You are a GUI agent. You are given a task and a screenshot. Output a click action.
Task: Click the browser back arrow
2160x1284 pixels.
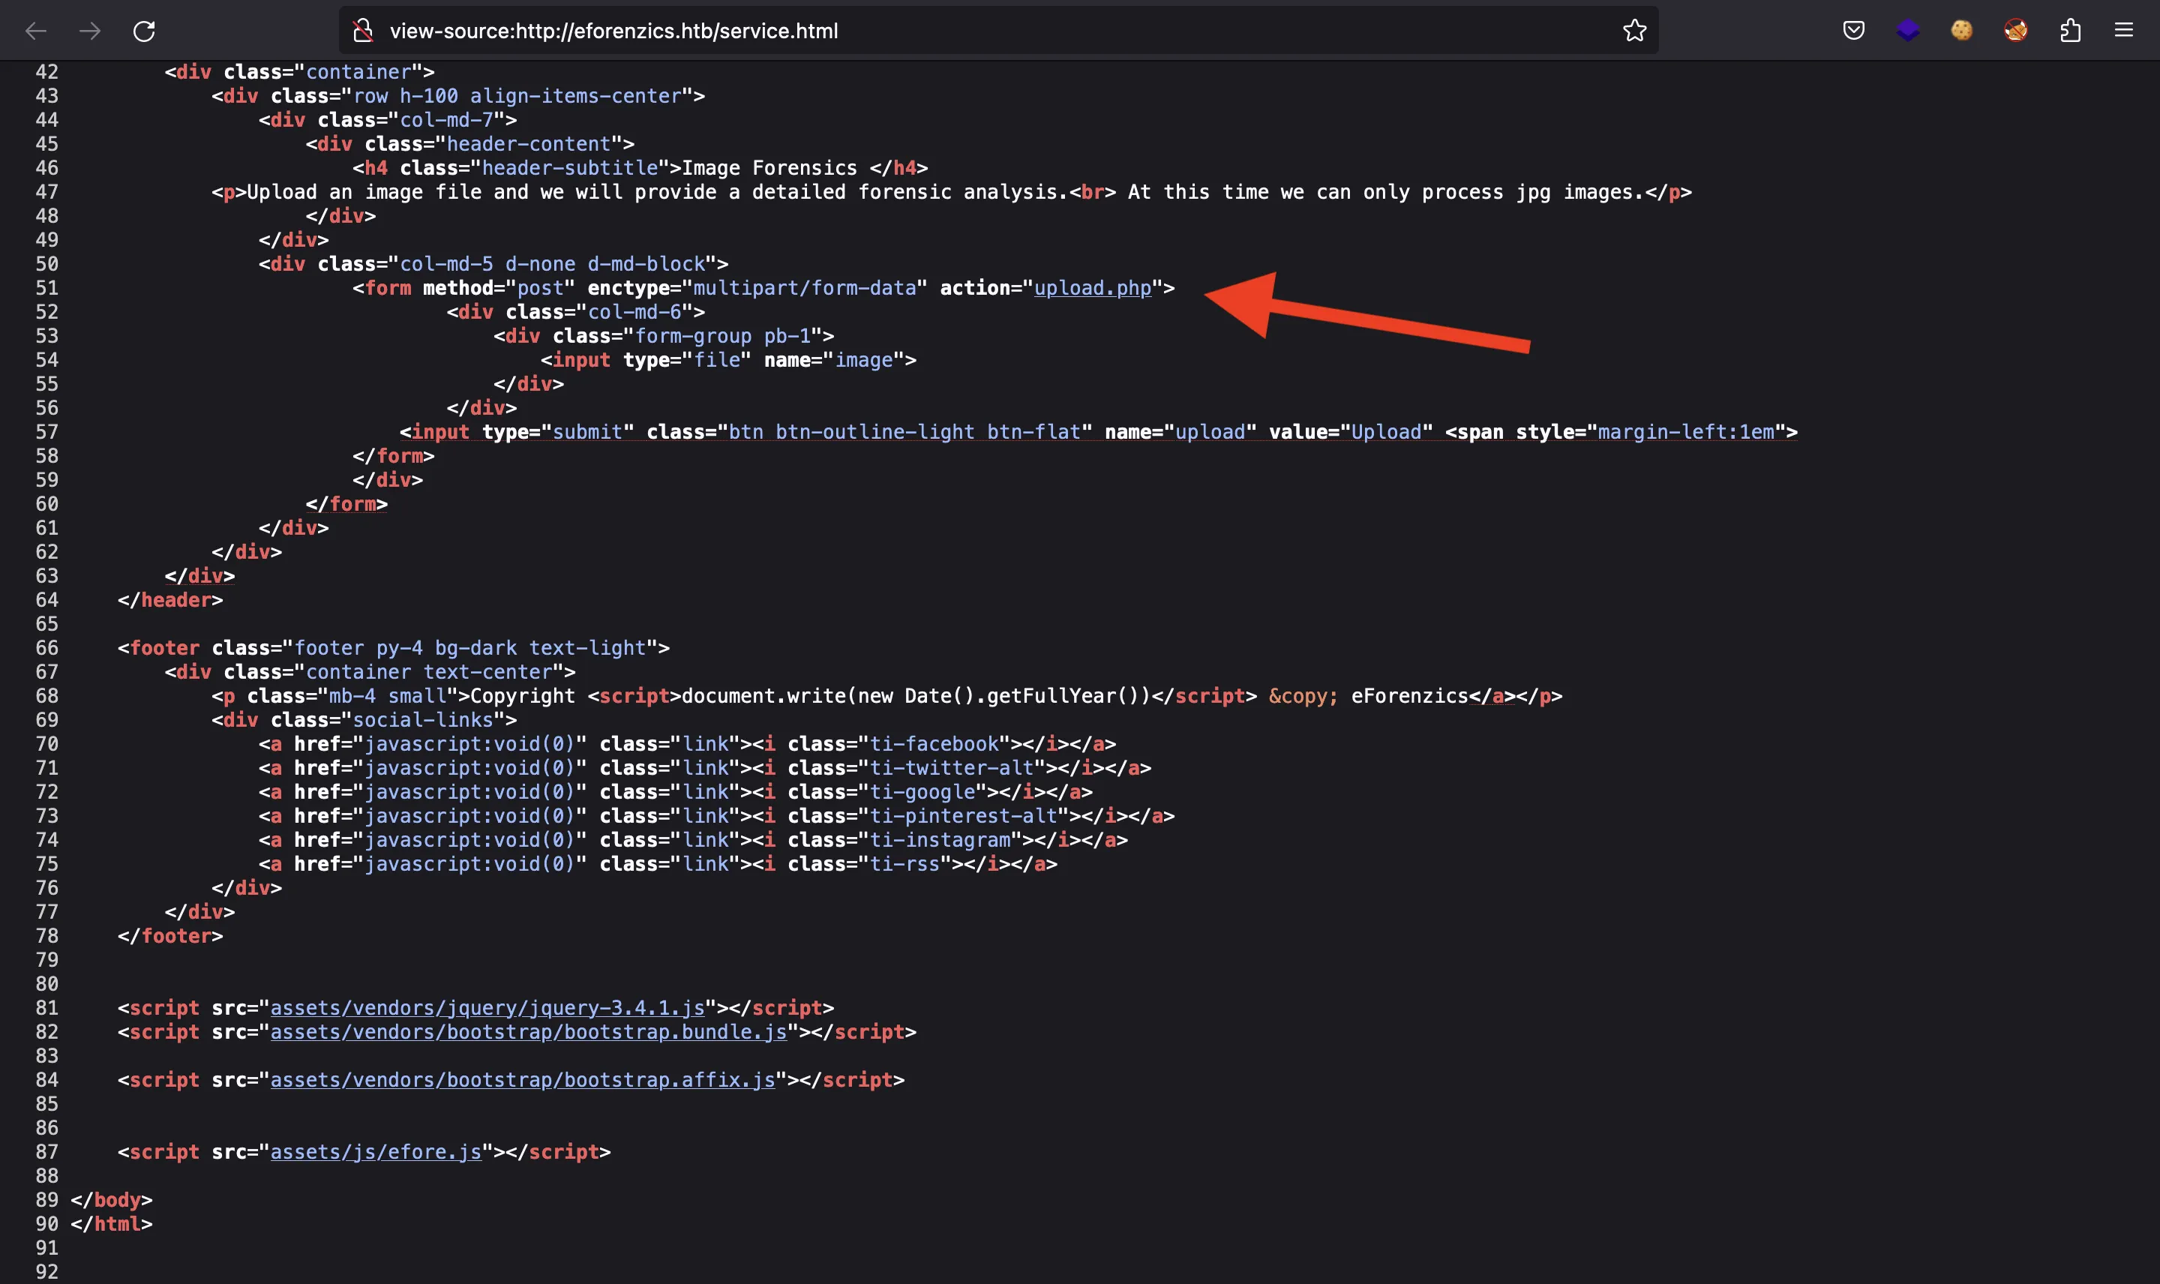click(x=36, y=31)
